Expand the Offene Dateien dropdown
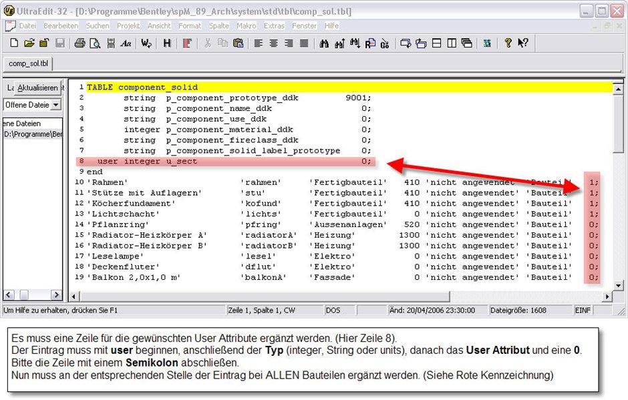628x400 pixels. 55,105
